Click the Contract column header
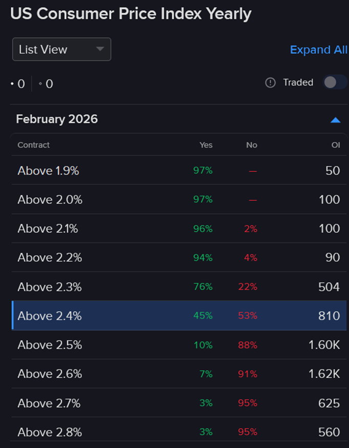The width and height of the screenshot is (349, 448). click(x=33, y=145)
